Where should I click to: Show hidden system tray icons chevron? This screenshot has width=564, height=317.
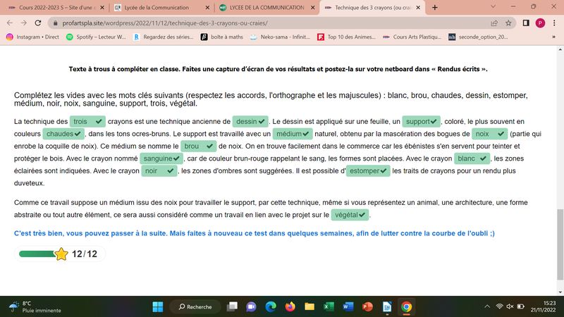pyautogui.click(x=489, y=306)
